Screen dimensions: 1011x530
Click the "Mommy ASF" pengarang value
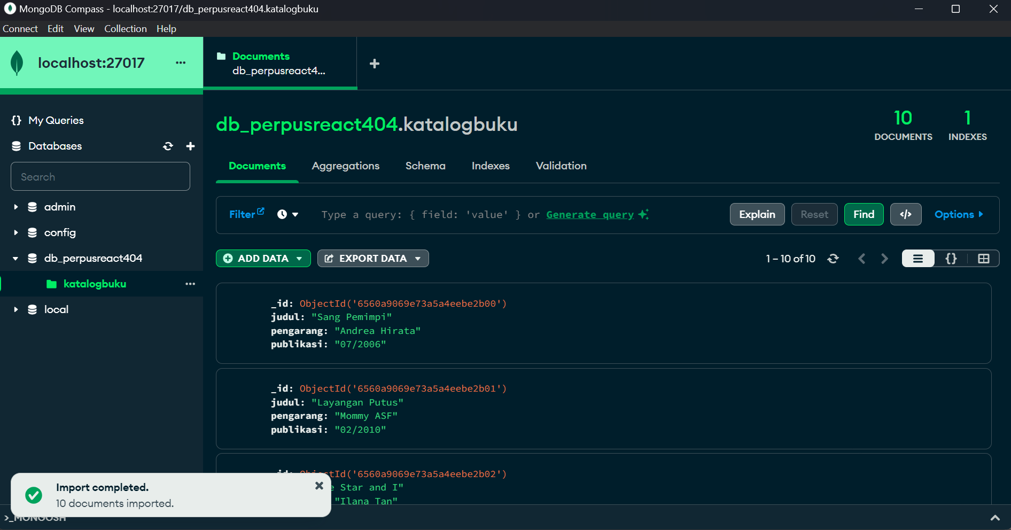pyautogui.click(x=366, y=416)
